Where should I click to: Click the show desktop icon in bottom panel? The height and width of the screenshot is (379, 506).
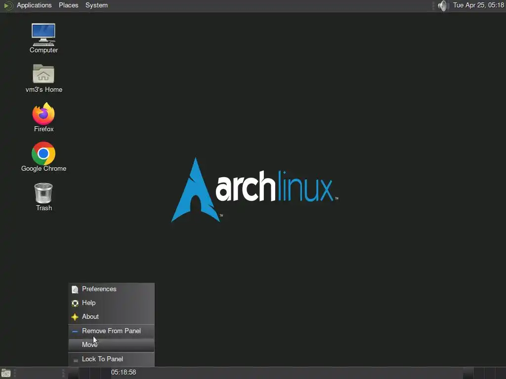pyautogui.click(x=6, y=373)
